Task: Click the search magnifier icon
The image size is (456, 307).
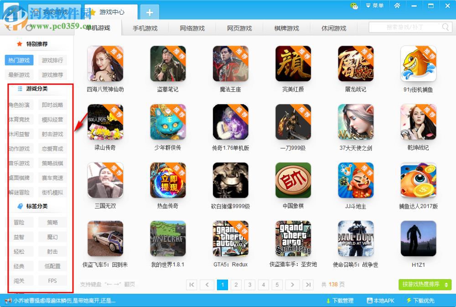Action: click(x=445, y=27)
